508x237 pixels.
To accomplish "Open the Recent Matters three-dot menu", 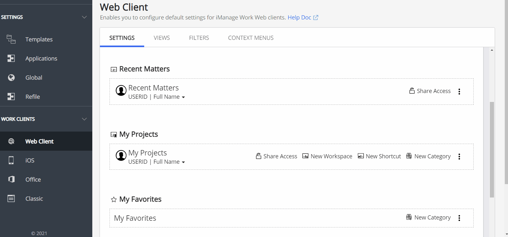I will 459,91.
